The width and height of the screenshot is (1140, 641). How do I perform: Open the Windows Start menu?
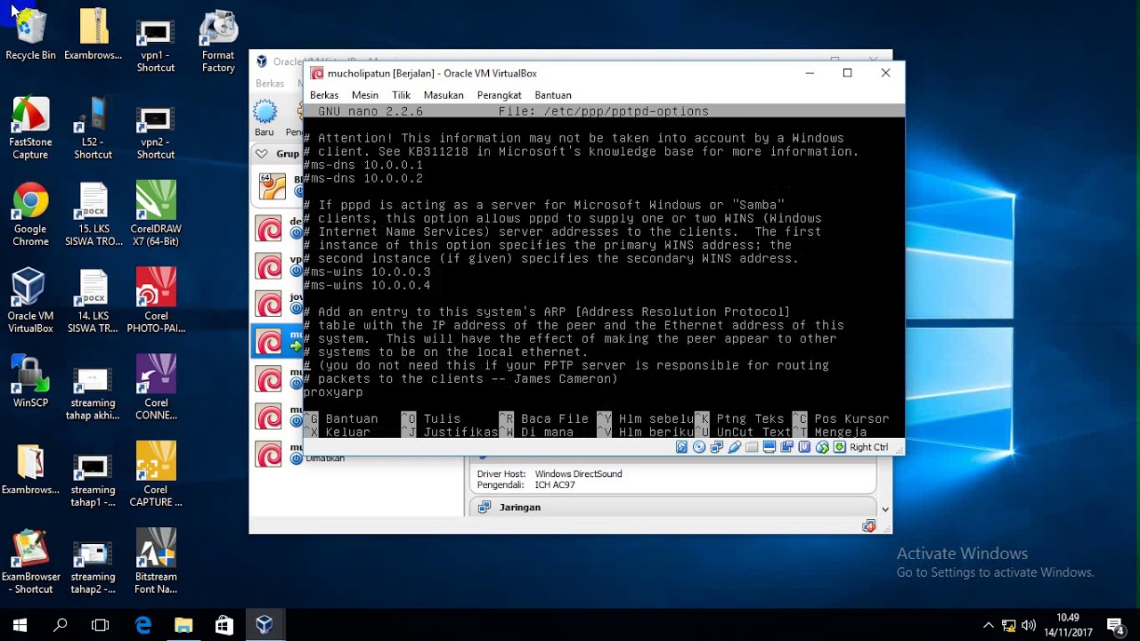[20, 625]
